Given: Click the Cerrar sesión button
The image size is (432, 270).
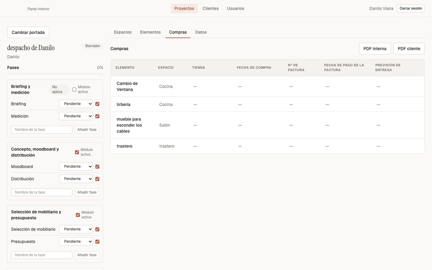Looking at the screenshot, I should (411, 8).
